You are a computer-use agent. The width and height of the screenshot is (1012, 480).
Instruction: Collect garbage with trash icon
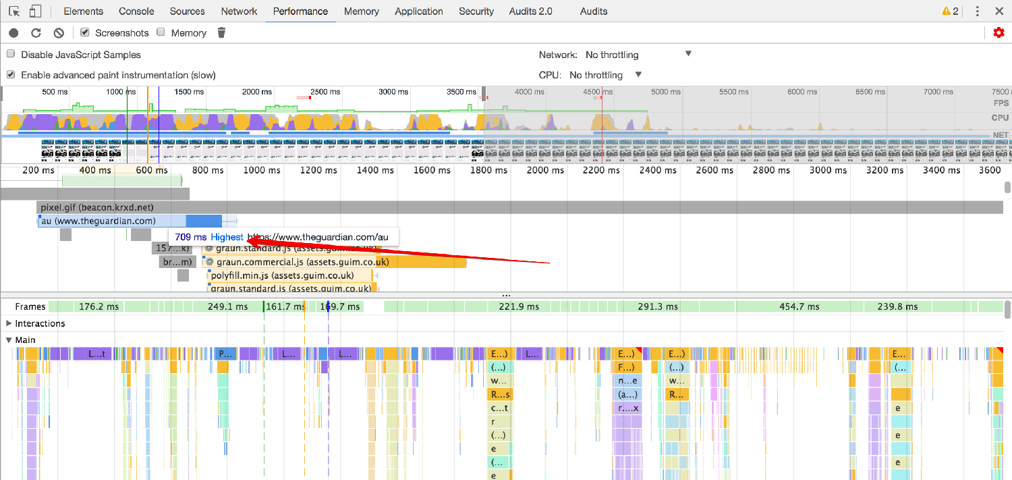click(221, 32)
